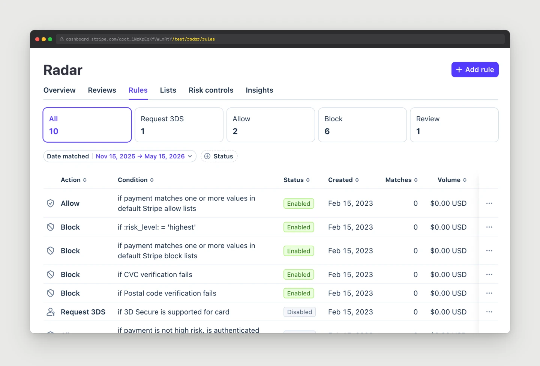Sort by Matches column
The width and height of the screenshot is (540, 366).
click(402, 180)
